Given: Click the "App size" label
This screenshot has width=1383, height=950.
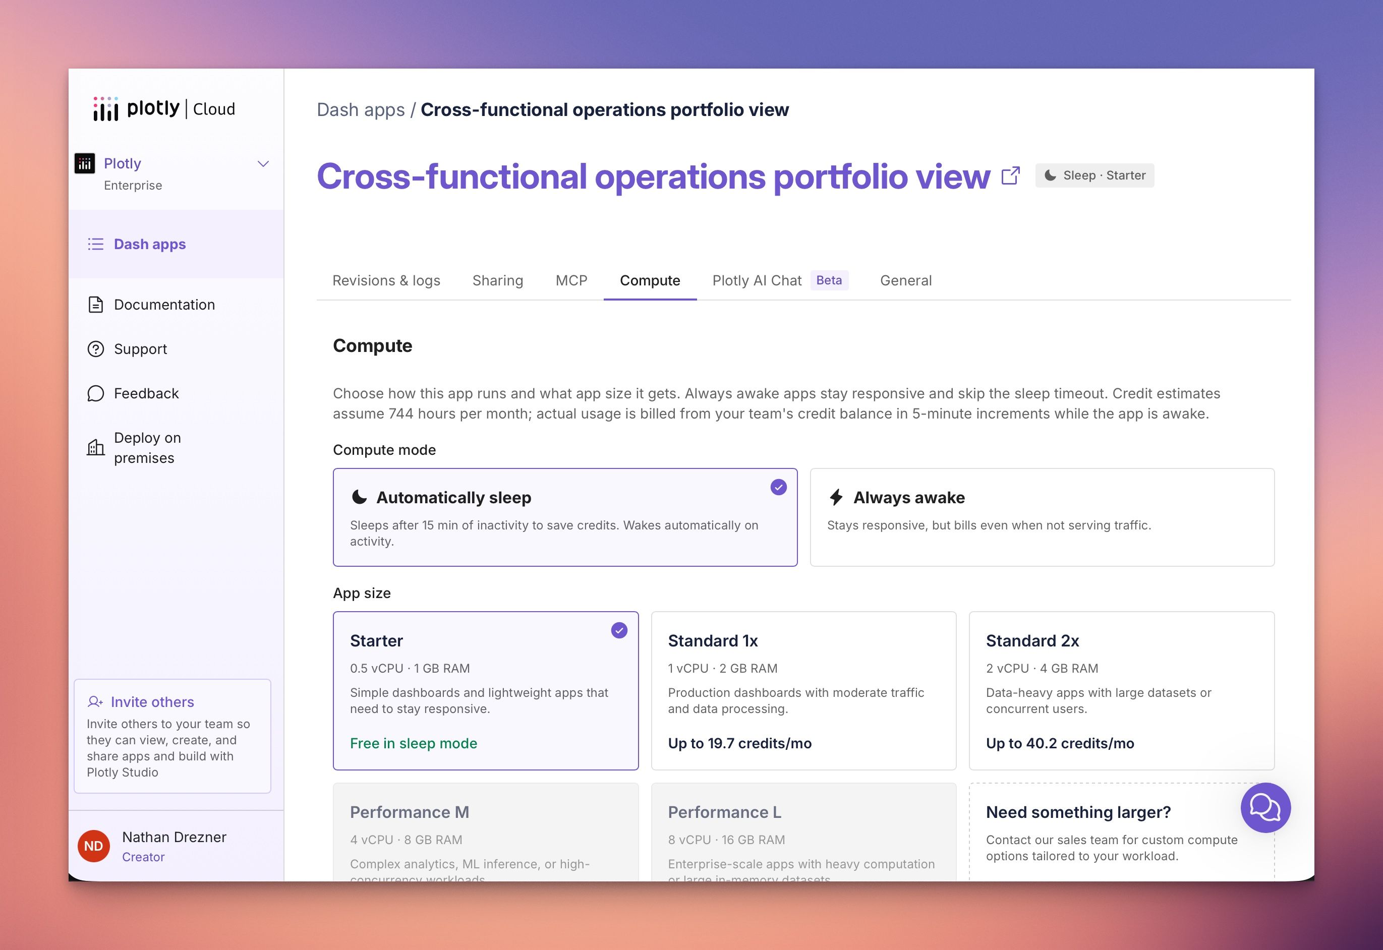Looking at the screenshot, I should (x=362, y=593).
